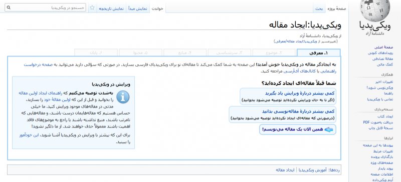This screenshot has width=401, height=182.
Task: Open تماس با ویکی‌پدیا link
Action: (x=380, y=99)
